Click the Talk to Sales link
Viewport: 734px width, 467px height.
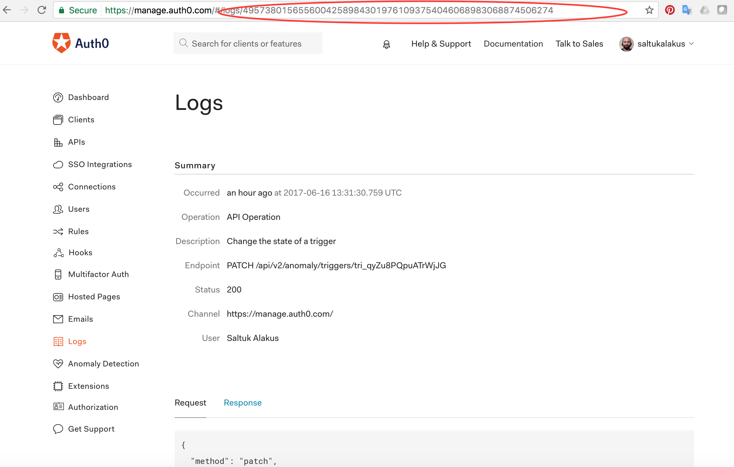click(579, 44)
